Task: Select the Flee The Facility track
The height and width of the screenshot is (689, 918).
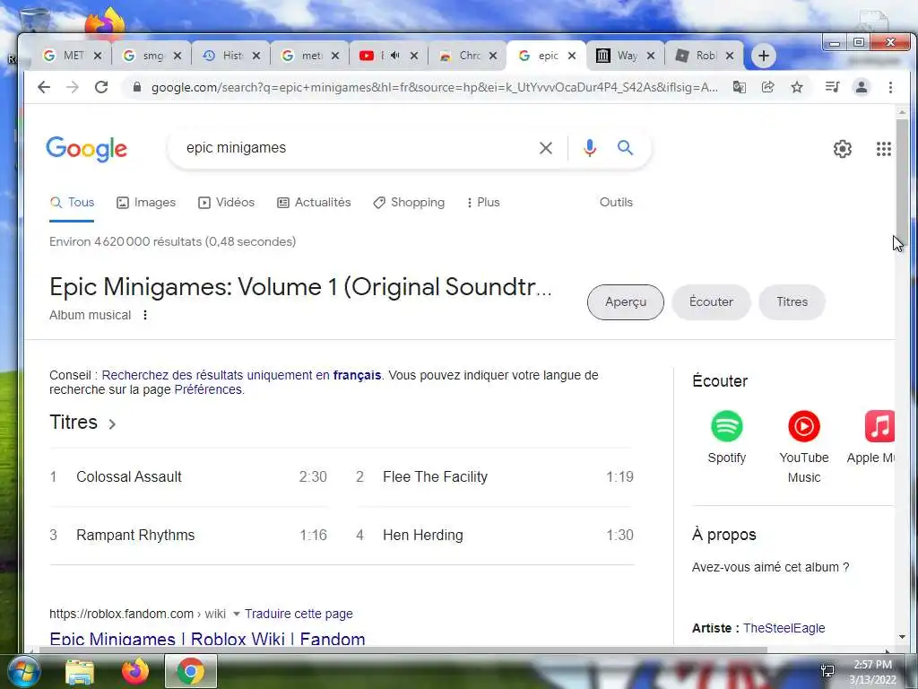Action: 495,477
